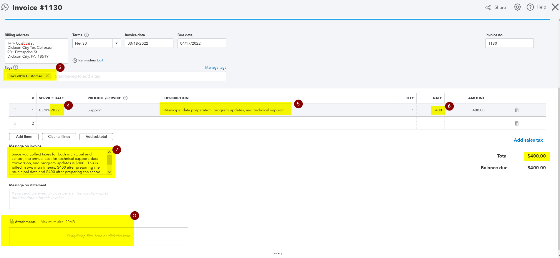This screenshot has width=560, height=258.
Task: Move the message box scrollbar down arrow
Action: [x=109, y=172]
